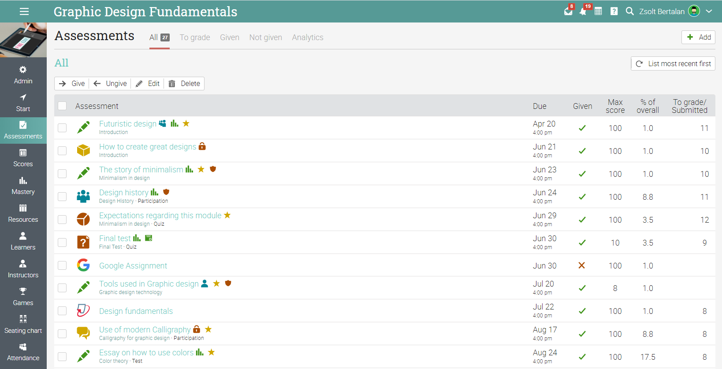Click shield icon beside Design history

166,192
